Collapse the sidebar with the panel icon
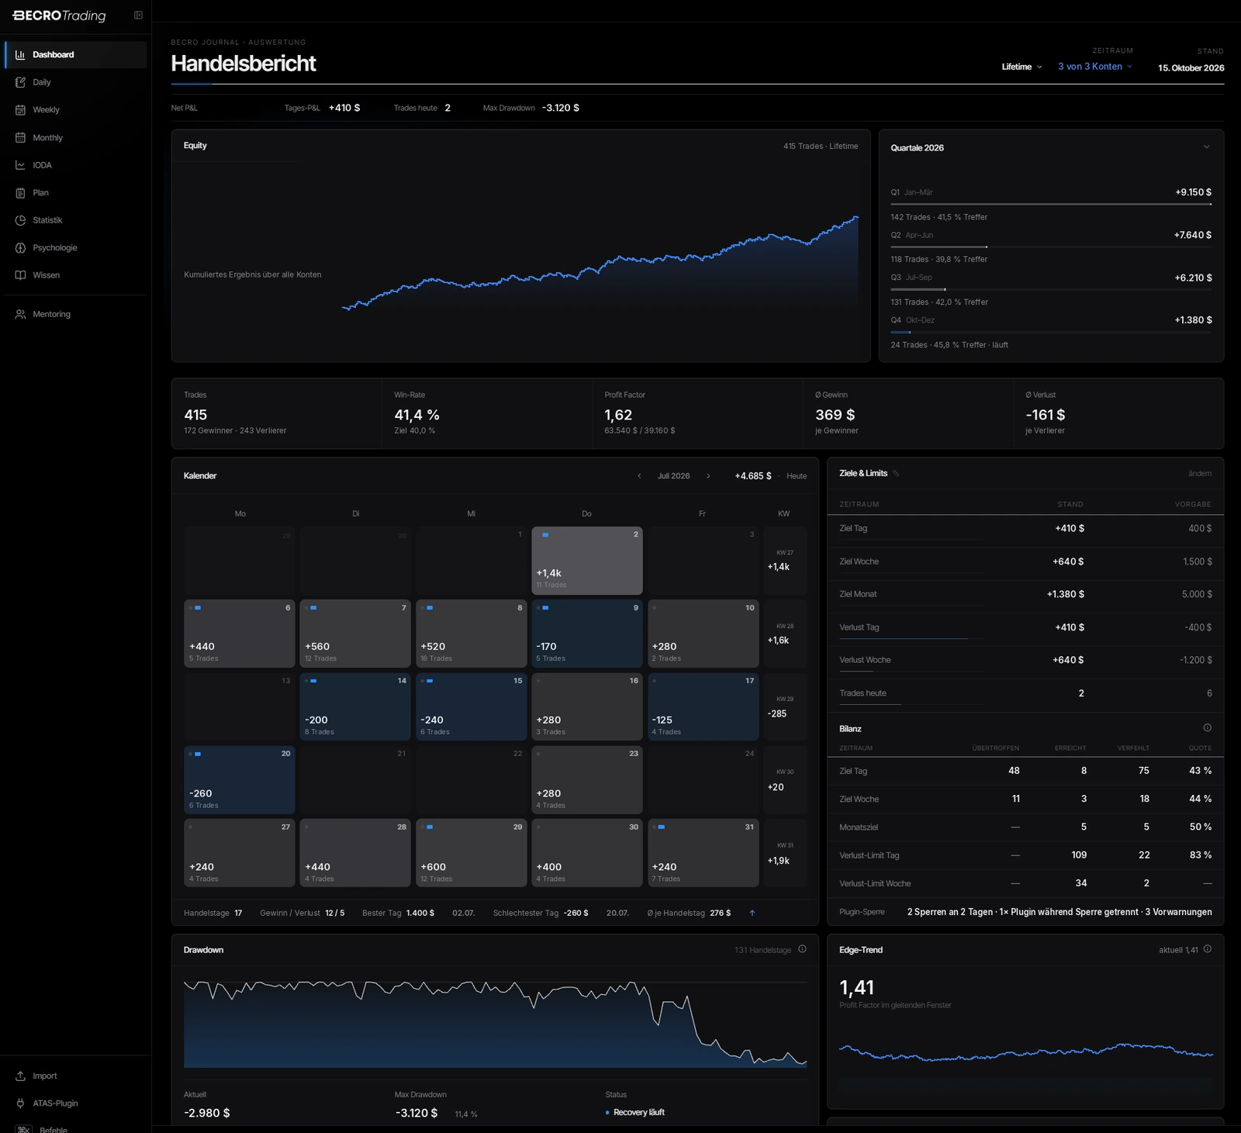1241x1133 pixels. tap(138, 16)
